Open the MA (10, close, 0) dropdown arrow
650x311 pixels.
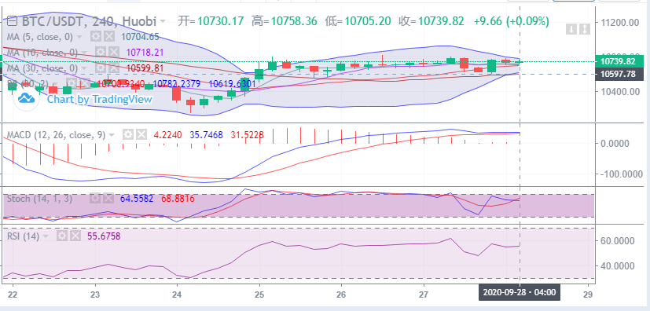(84, 53)
